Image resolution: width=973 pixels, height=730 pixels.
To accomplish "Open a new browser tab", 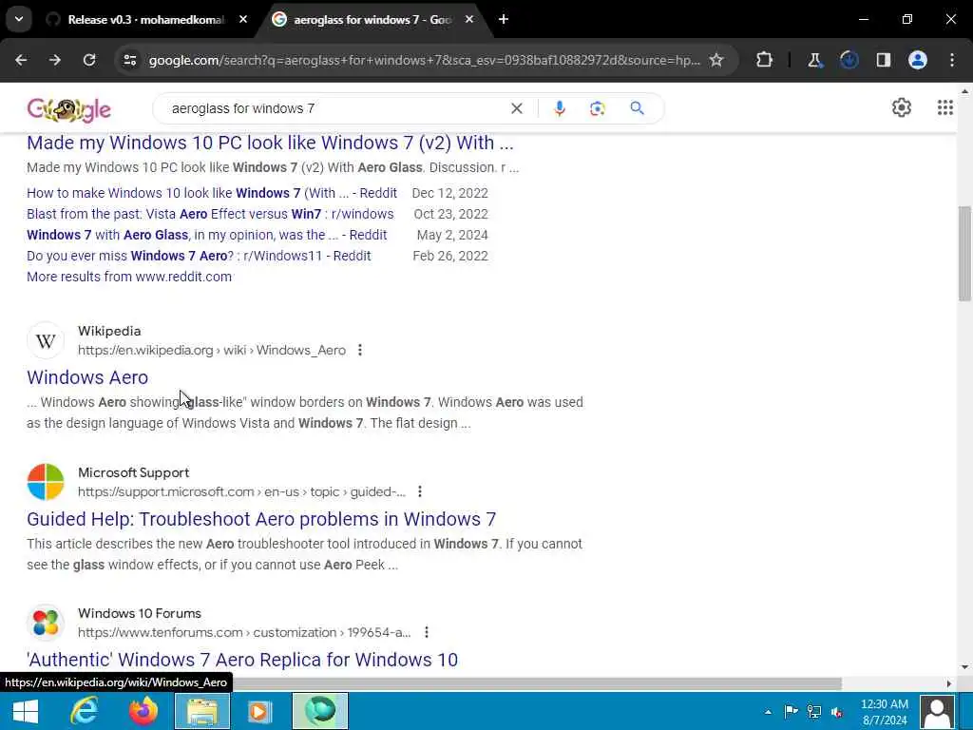I will [504, 20].
